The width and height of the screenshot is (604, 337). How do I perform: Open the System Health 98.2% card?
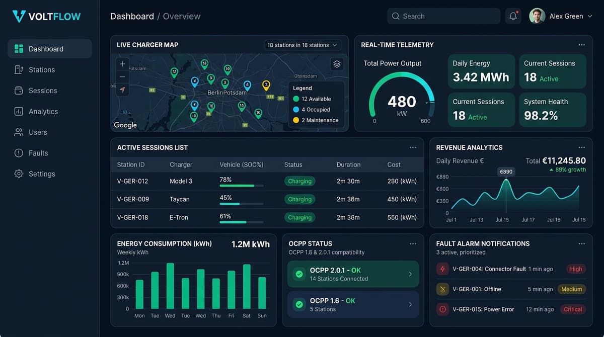coord(553,109)
